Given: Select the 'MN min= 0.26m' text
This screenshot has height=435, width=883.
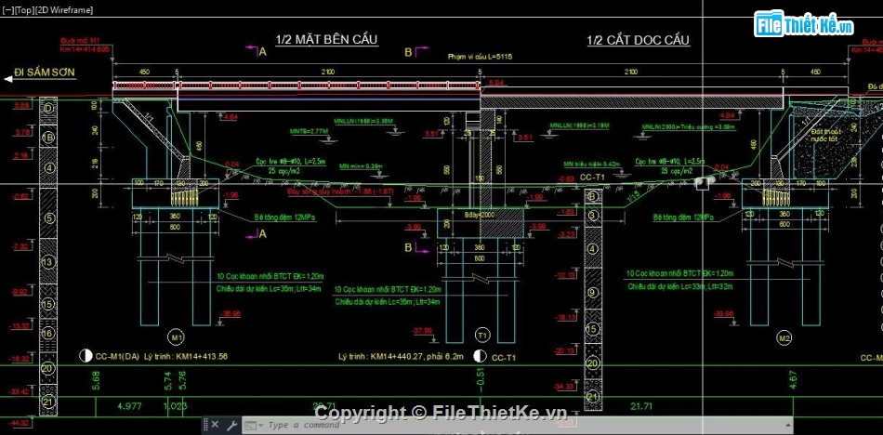Looking at the screenshot, I should [361, 166].
